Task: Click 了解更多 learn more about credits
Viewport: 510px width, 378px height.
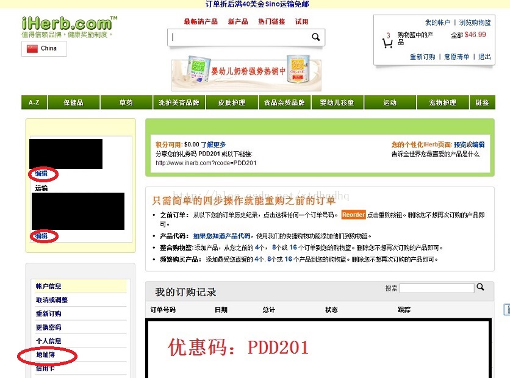Action: [x=214, y=144]
